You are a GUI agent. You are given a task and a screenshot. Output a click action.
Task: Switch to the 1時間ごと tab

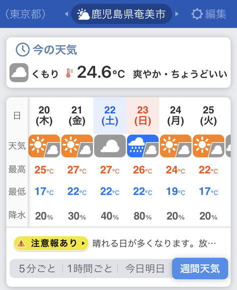(90, 268)
